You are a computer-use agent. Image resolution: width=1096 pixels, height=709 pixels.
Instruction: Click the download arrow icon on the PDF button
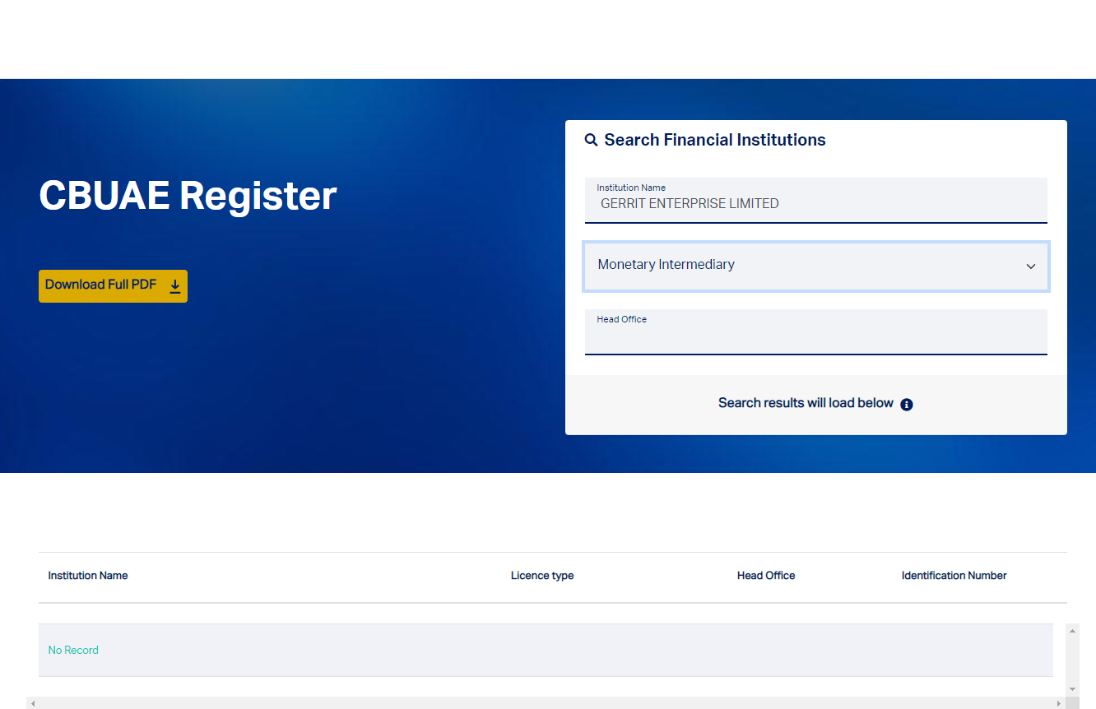[175, 285]
